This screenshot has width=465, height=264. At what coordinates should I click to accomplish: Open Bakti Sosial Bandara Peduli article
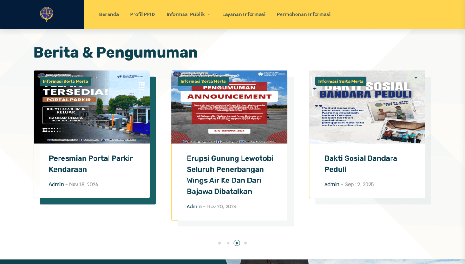(361, 164)
